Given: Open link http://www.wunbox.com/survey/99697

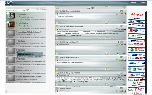Looking at the screenshot, I should [70, 63].
